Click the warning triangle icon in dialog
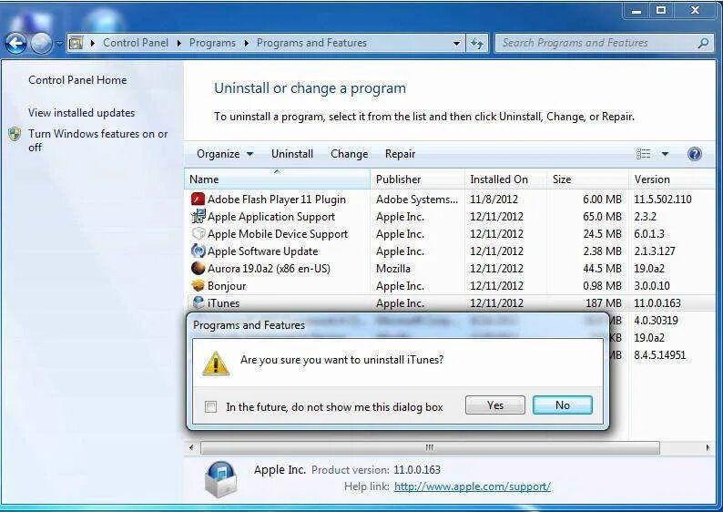This screenshot has height=512, width=723. click(216, 364)
